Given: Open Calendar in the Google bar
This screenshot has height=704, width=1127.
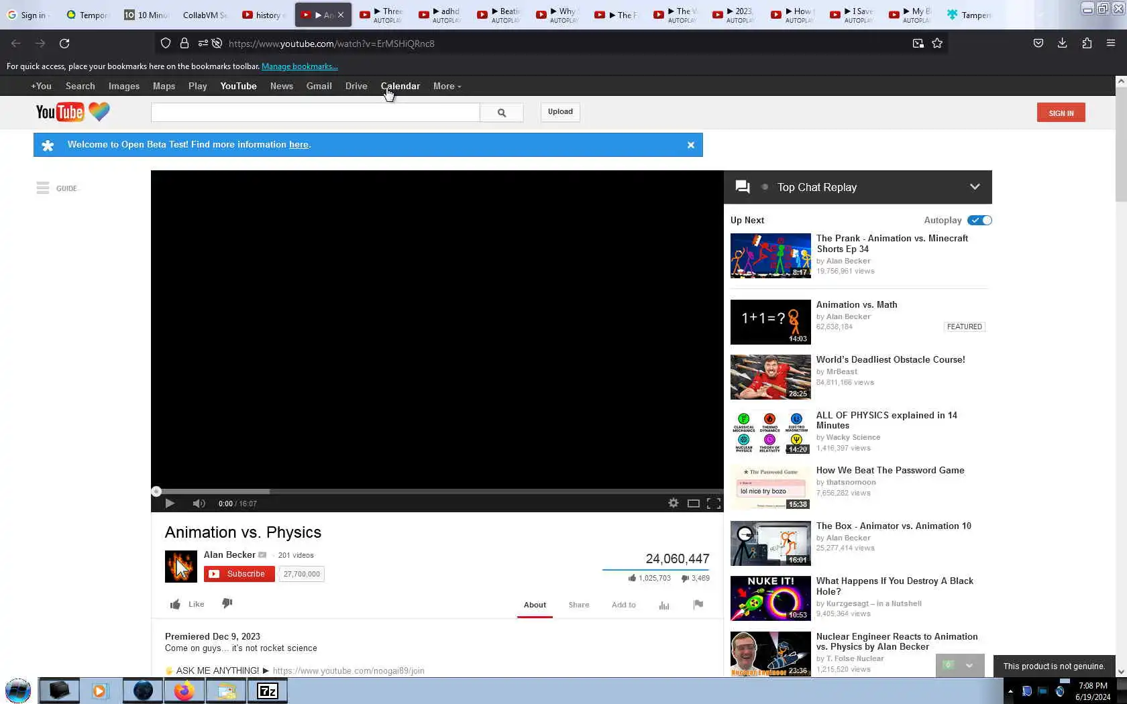Looking at the screenshot, I should pos(400,86).
